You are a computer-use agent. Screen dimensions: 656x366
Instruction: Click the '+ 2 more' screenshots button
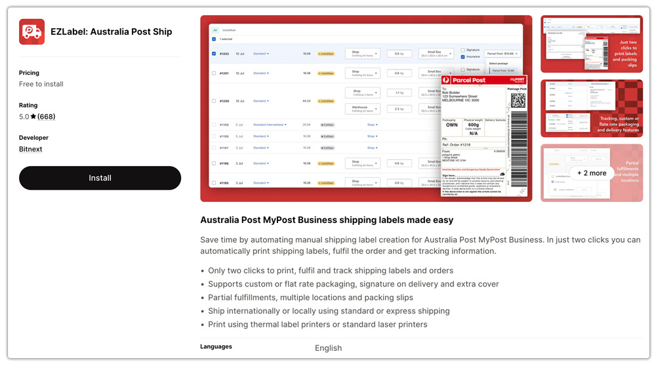tap(592, 173)
